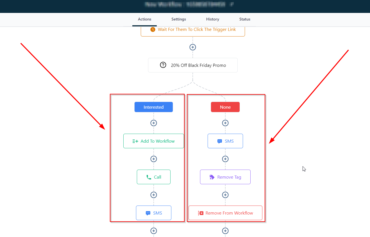Edit the Remove Tag action node
Image resolution: width=370 pixels, height=237 pixels.
pos(225,177)
